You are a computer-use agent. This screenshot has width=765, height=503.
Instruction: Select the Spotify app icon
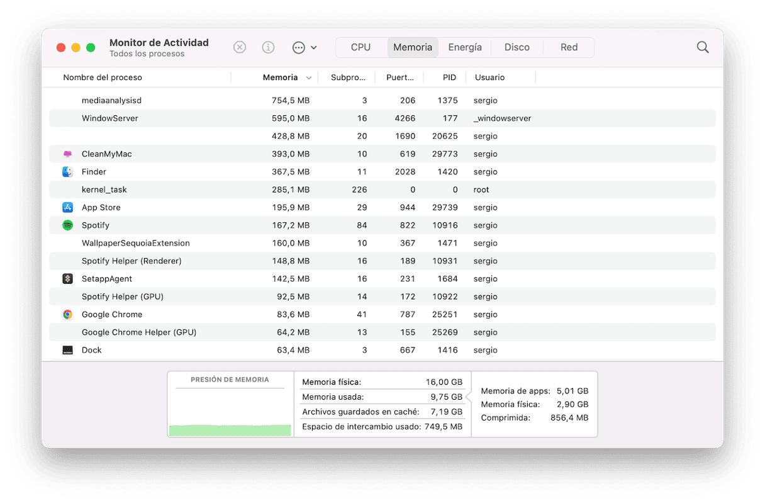coord(67,225)
